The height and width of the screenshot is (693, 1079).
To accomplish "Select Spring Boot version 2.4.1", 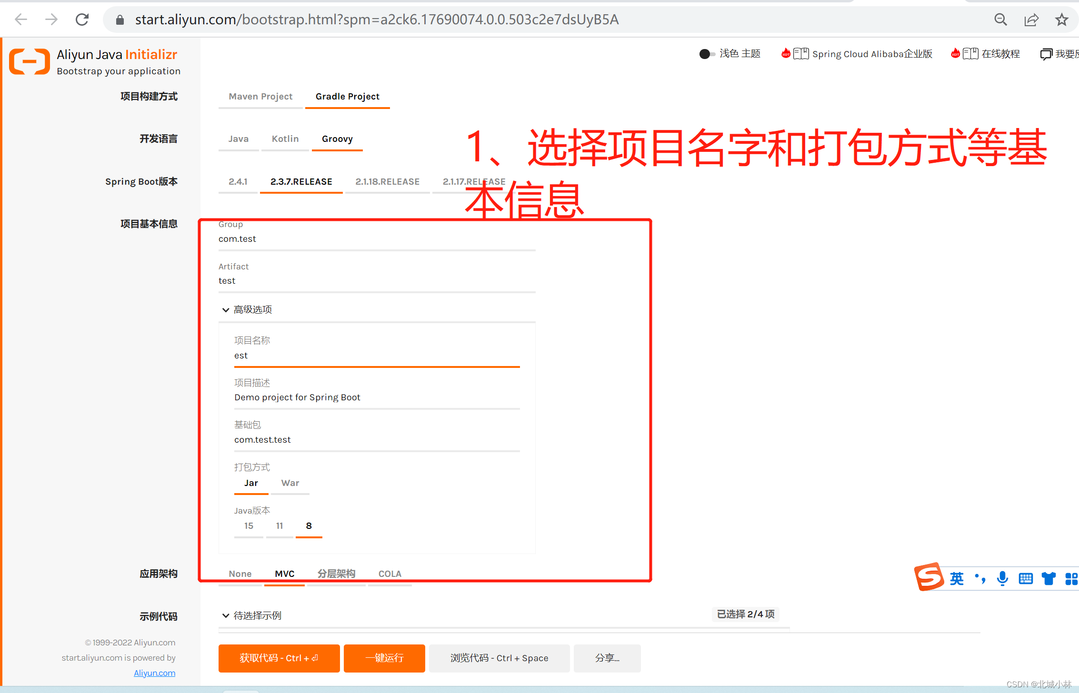I will (x=238, y=182).
